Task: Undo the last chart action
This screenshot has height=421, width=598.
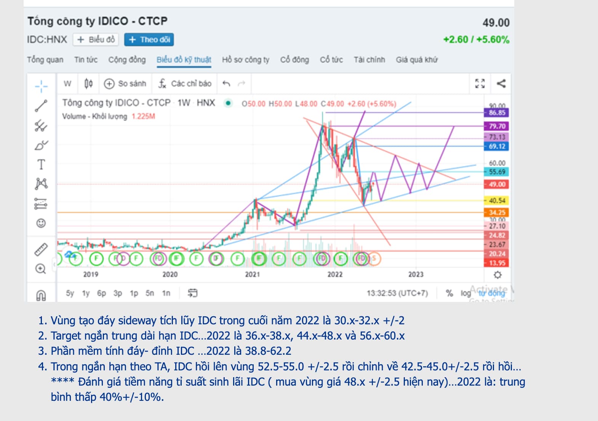Action: [x=227, y=83]
